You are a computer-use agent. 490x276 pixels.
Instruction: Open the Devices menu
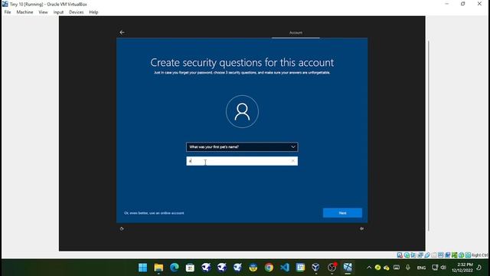(x=77, y=12)
